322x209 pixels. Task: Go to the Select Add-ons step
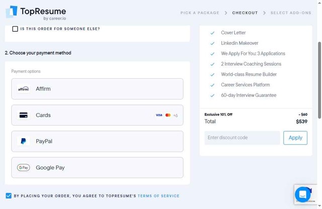pyautogui.click(x=291, y=13)
